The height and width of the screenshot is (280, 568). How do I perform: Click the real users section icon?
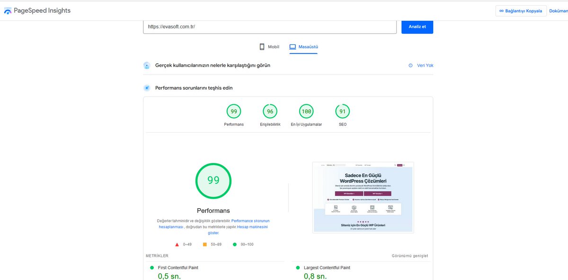pyautogui.click(x=147, y=65)
